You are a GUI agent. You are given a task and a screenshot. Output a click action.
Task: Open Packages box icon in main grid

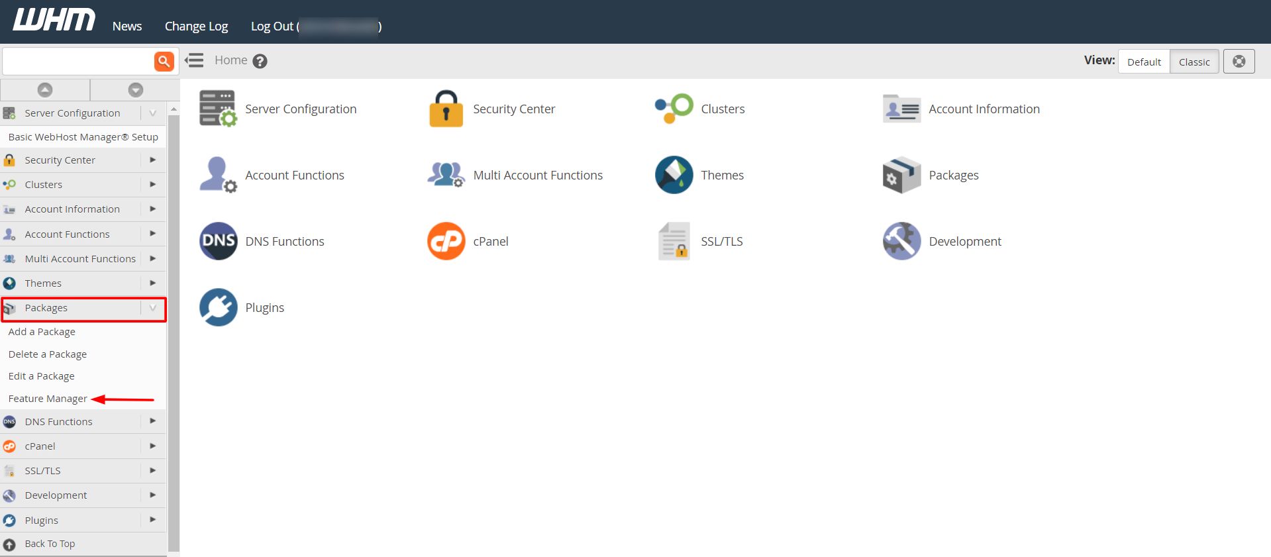click(x=901, y=175)
